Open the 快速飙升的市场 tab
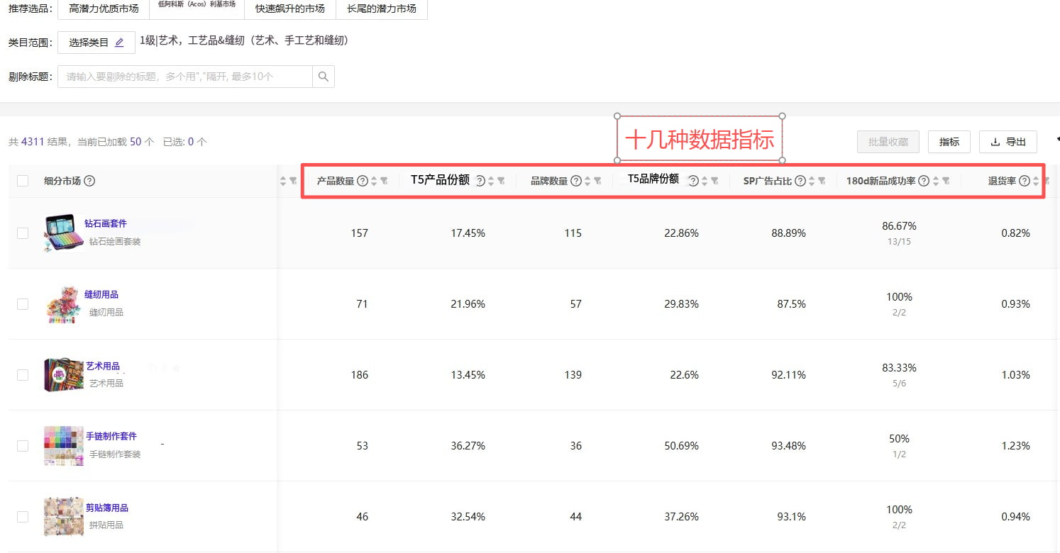The image size is (1060, 553). tap(289, 9)
